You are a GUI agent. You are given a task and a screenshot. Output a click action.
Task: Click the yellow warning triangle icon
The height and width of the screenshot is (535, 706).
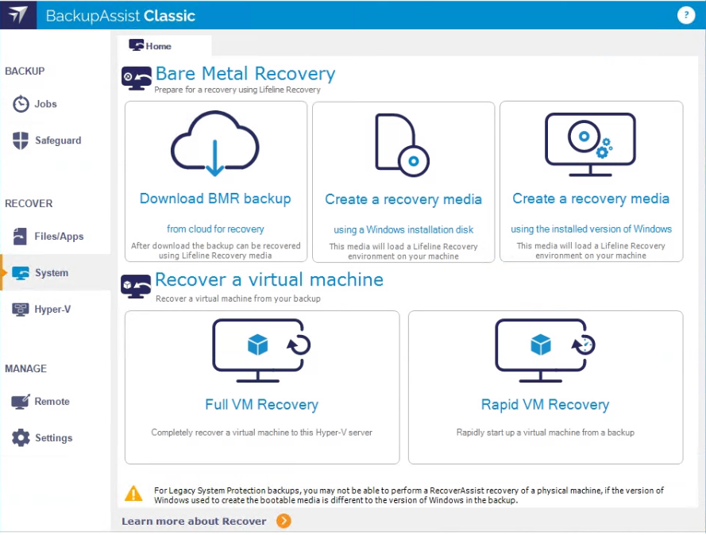(133, 494)
